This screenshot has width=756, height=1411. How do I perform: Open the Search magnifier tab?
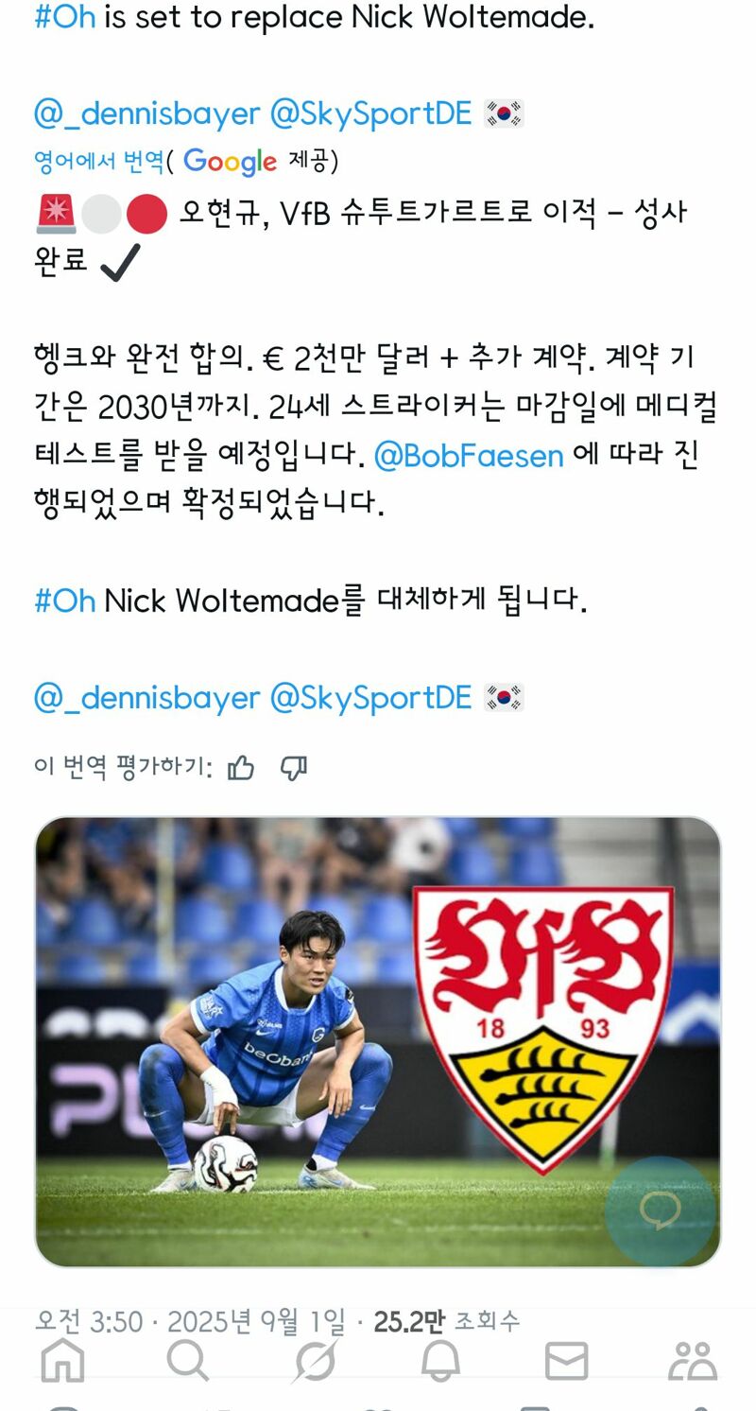[x=188, y=1362]
